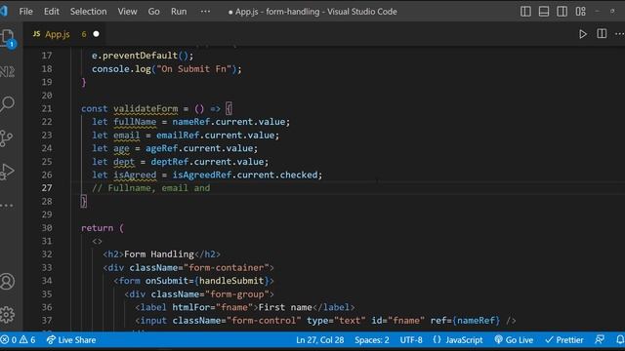Open the File menu
This screenshot has height=351, width=625.
[26, 12]
